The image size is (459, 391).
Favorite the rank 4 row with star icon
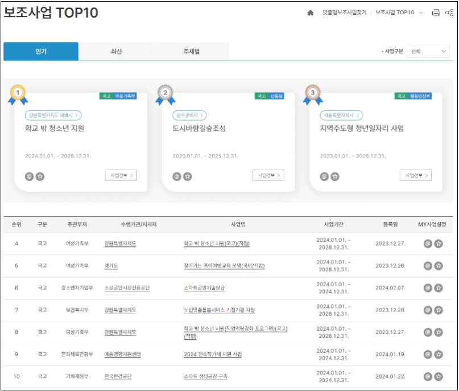439,244
